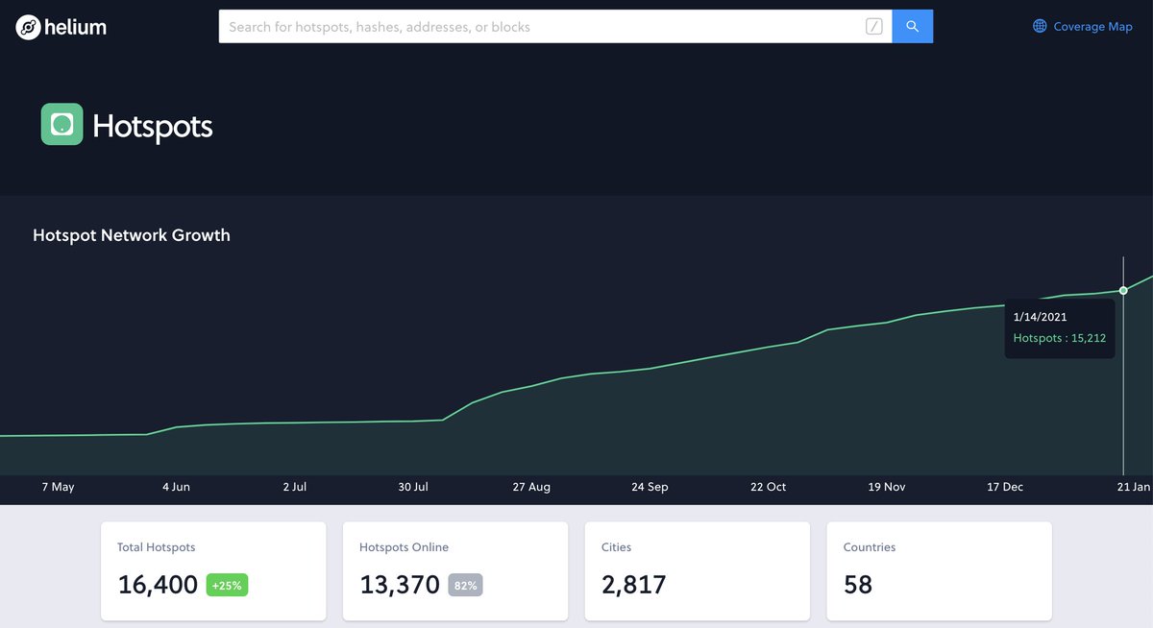This screenshot has width=1153, height=628.
Task: Click the 4 Jun axis label
Action: 176,487
